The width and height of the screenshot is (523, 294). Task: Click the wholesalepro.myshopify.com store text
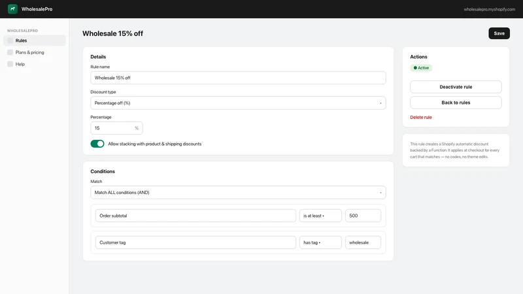[489, 9]
